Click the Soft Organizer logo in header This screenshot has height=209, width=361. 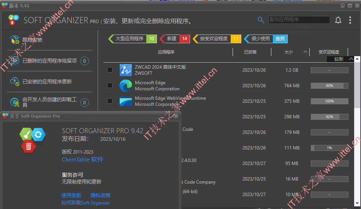pos(13,20)
